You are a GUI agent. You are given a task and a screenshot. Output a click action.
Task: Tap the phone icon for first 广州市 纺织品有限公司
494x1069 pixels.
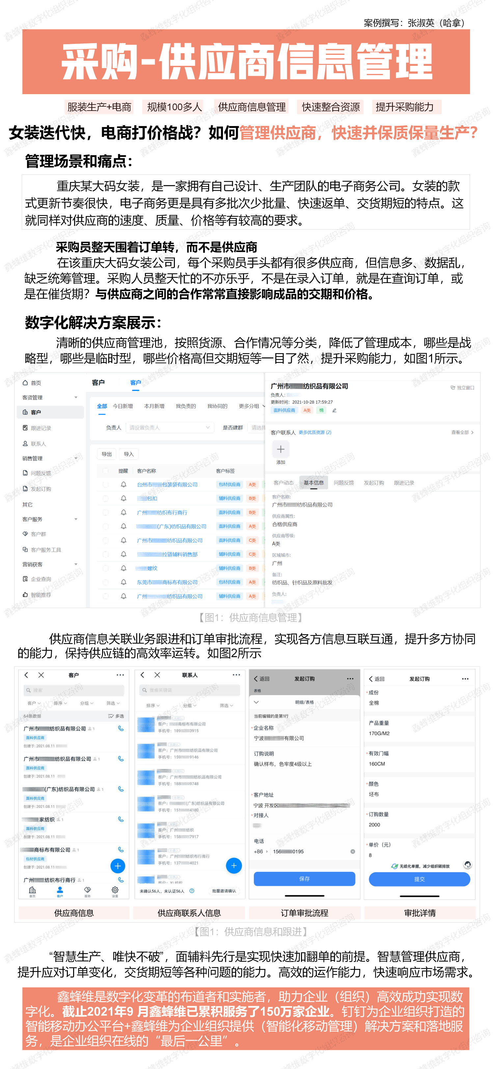(121, 728)
